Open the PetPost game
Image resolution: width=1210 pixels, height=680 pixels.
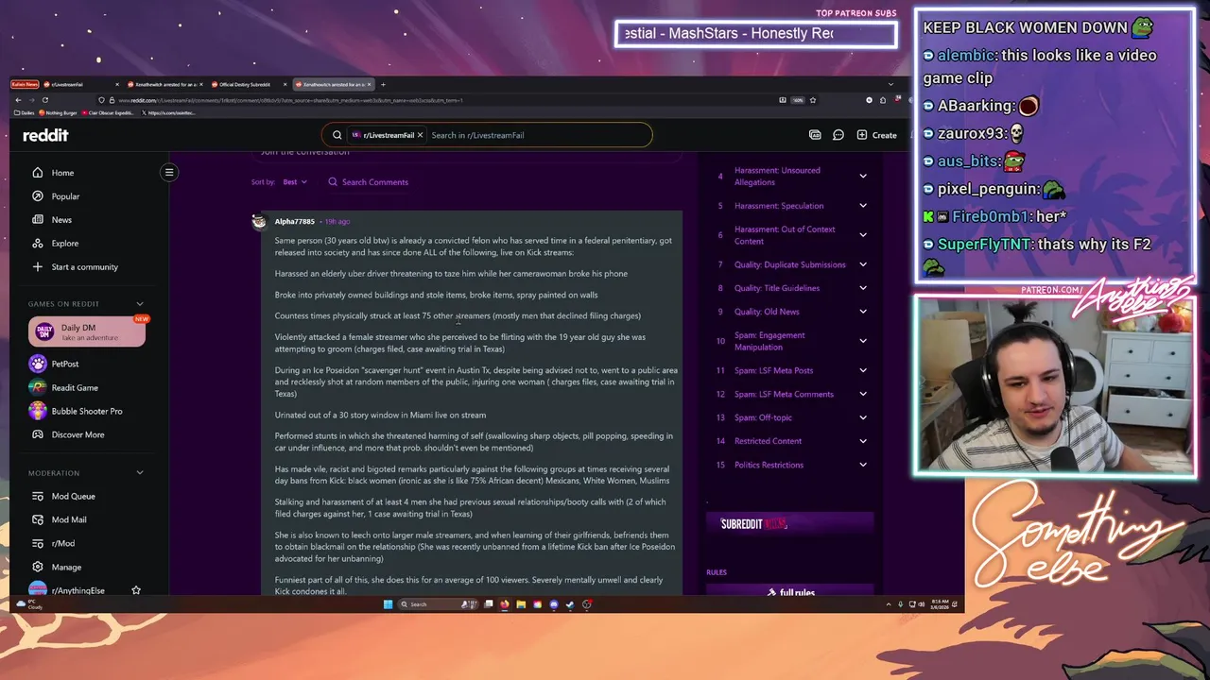pos(55,364)
